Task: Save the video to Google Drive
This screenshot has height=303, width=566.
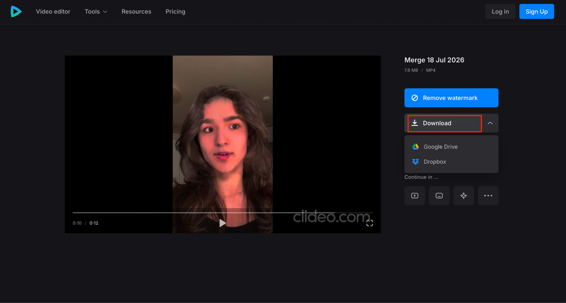Action: click(x=451, y=147)
